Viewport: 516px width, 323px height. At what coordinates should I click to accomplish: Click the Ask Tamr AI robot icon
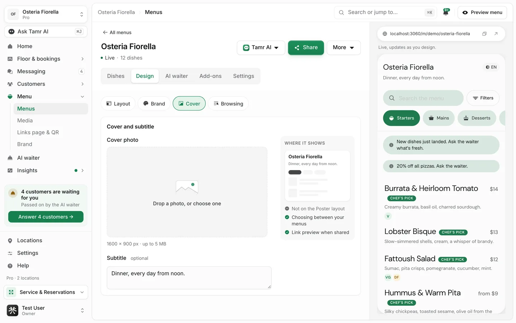[x=11, y=32]
